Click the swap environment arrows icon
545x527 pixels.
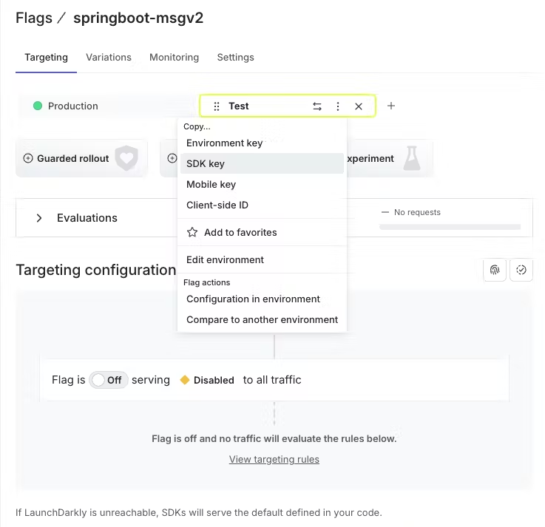click(x=317, y=106)
